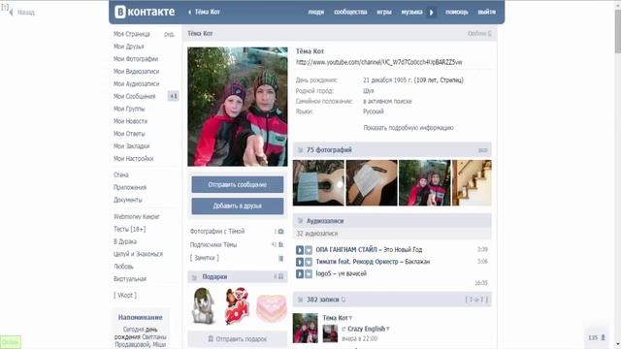This screenshot has height=349, width=621.
Task: Click the wall search toggle in записи header
Action: point(476,300)
